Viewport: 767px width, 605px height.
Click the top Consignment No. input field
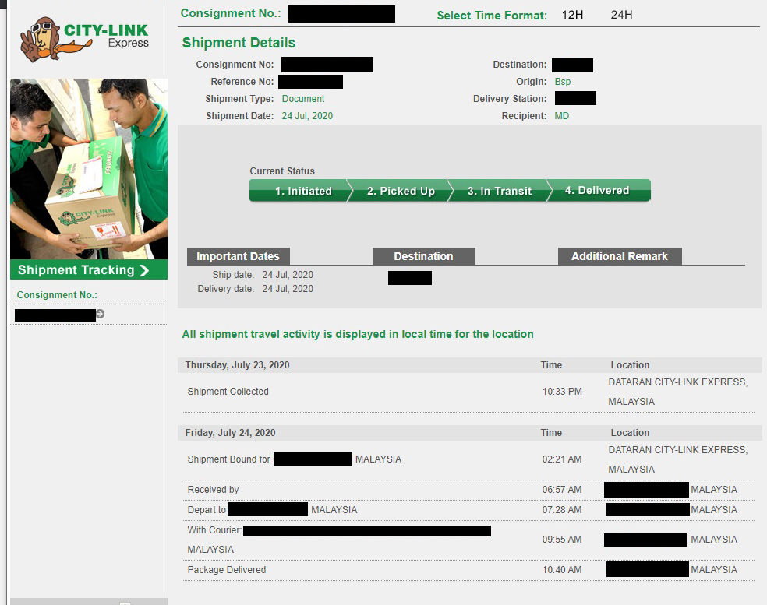(341, 14)
